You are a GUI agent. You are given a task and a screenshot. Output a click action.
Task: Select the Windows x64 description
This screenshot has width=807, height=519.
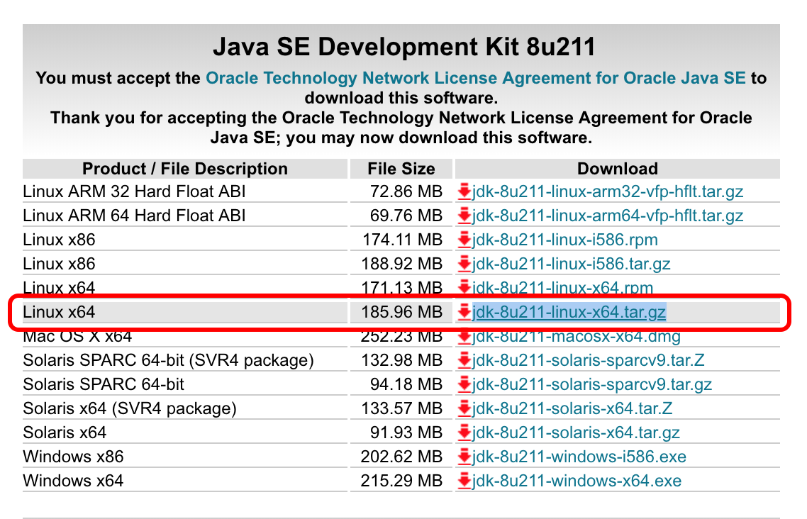(x=73, y=481)
